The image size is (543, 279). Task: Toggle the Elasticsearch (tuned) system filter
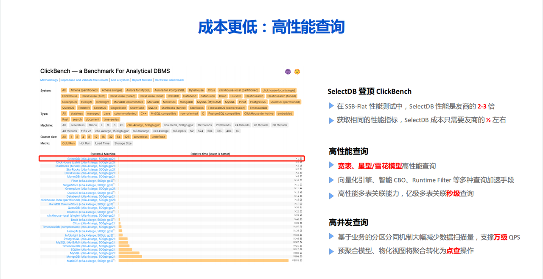click(282, 96)
